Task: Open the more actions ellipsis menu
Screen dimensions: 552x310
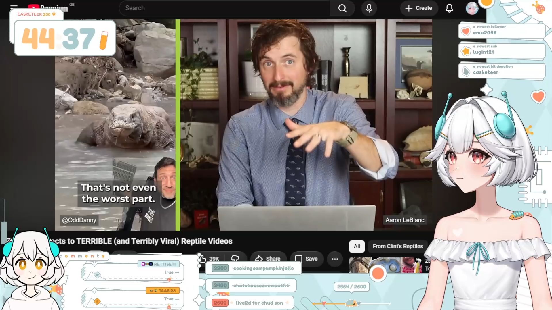Action: [x=335, y=259]
